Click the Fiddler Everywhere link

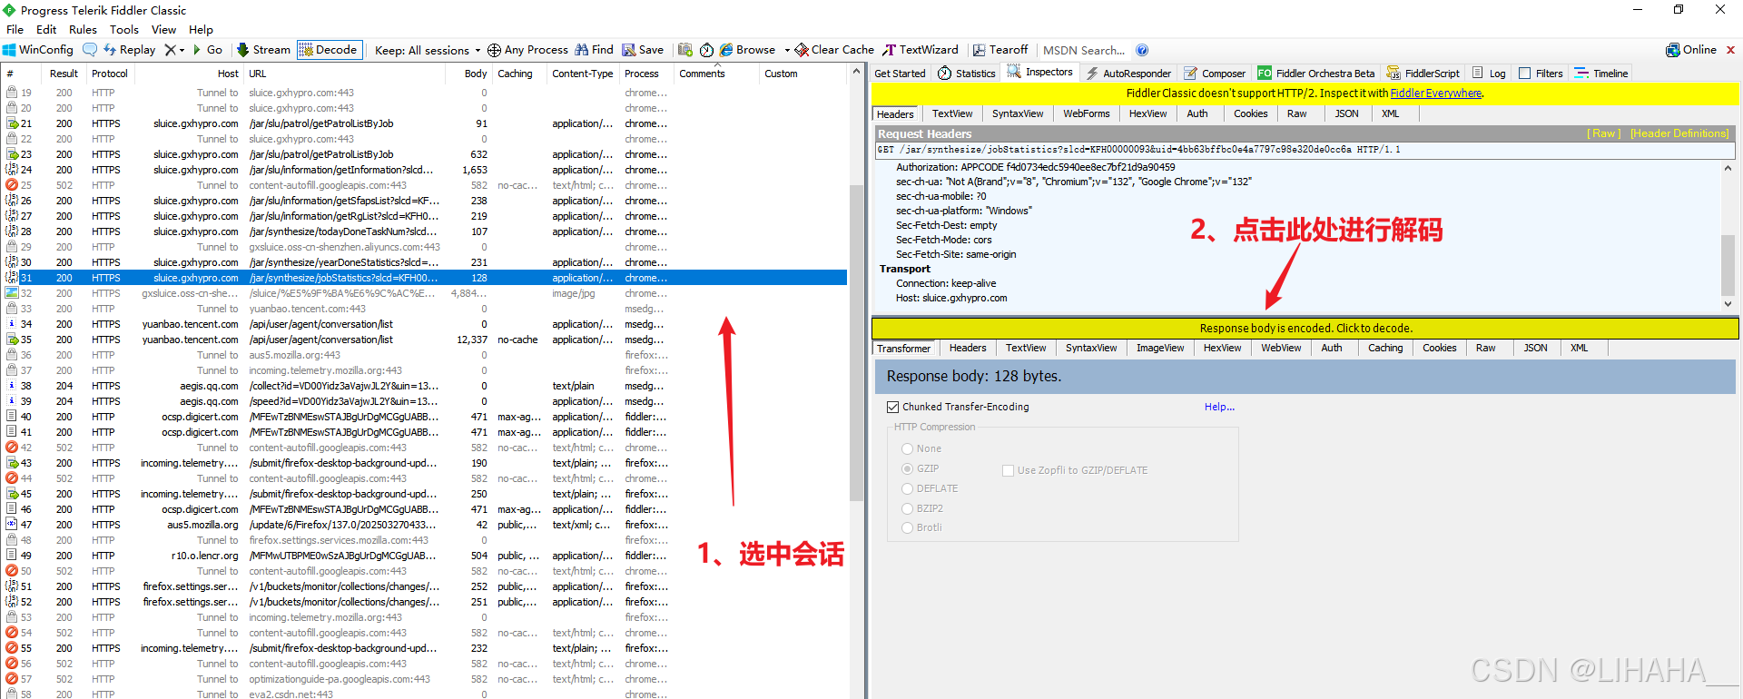tap(1435, 93)
